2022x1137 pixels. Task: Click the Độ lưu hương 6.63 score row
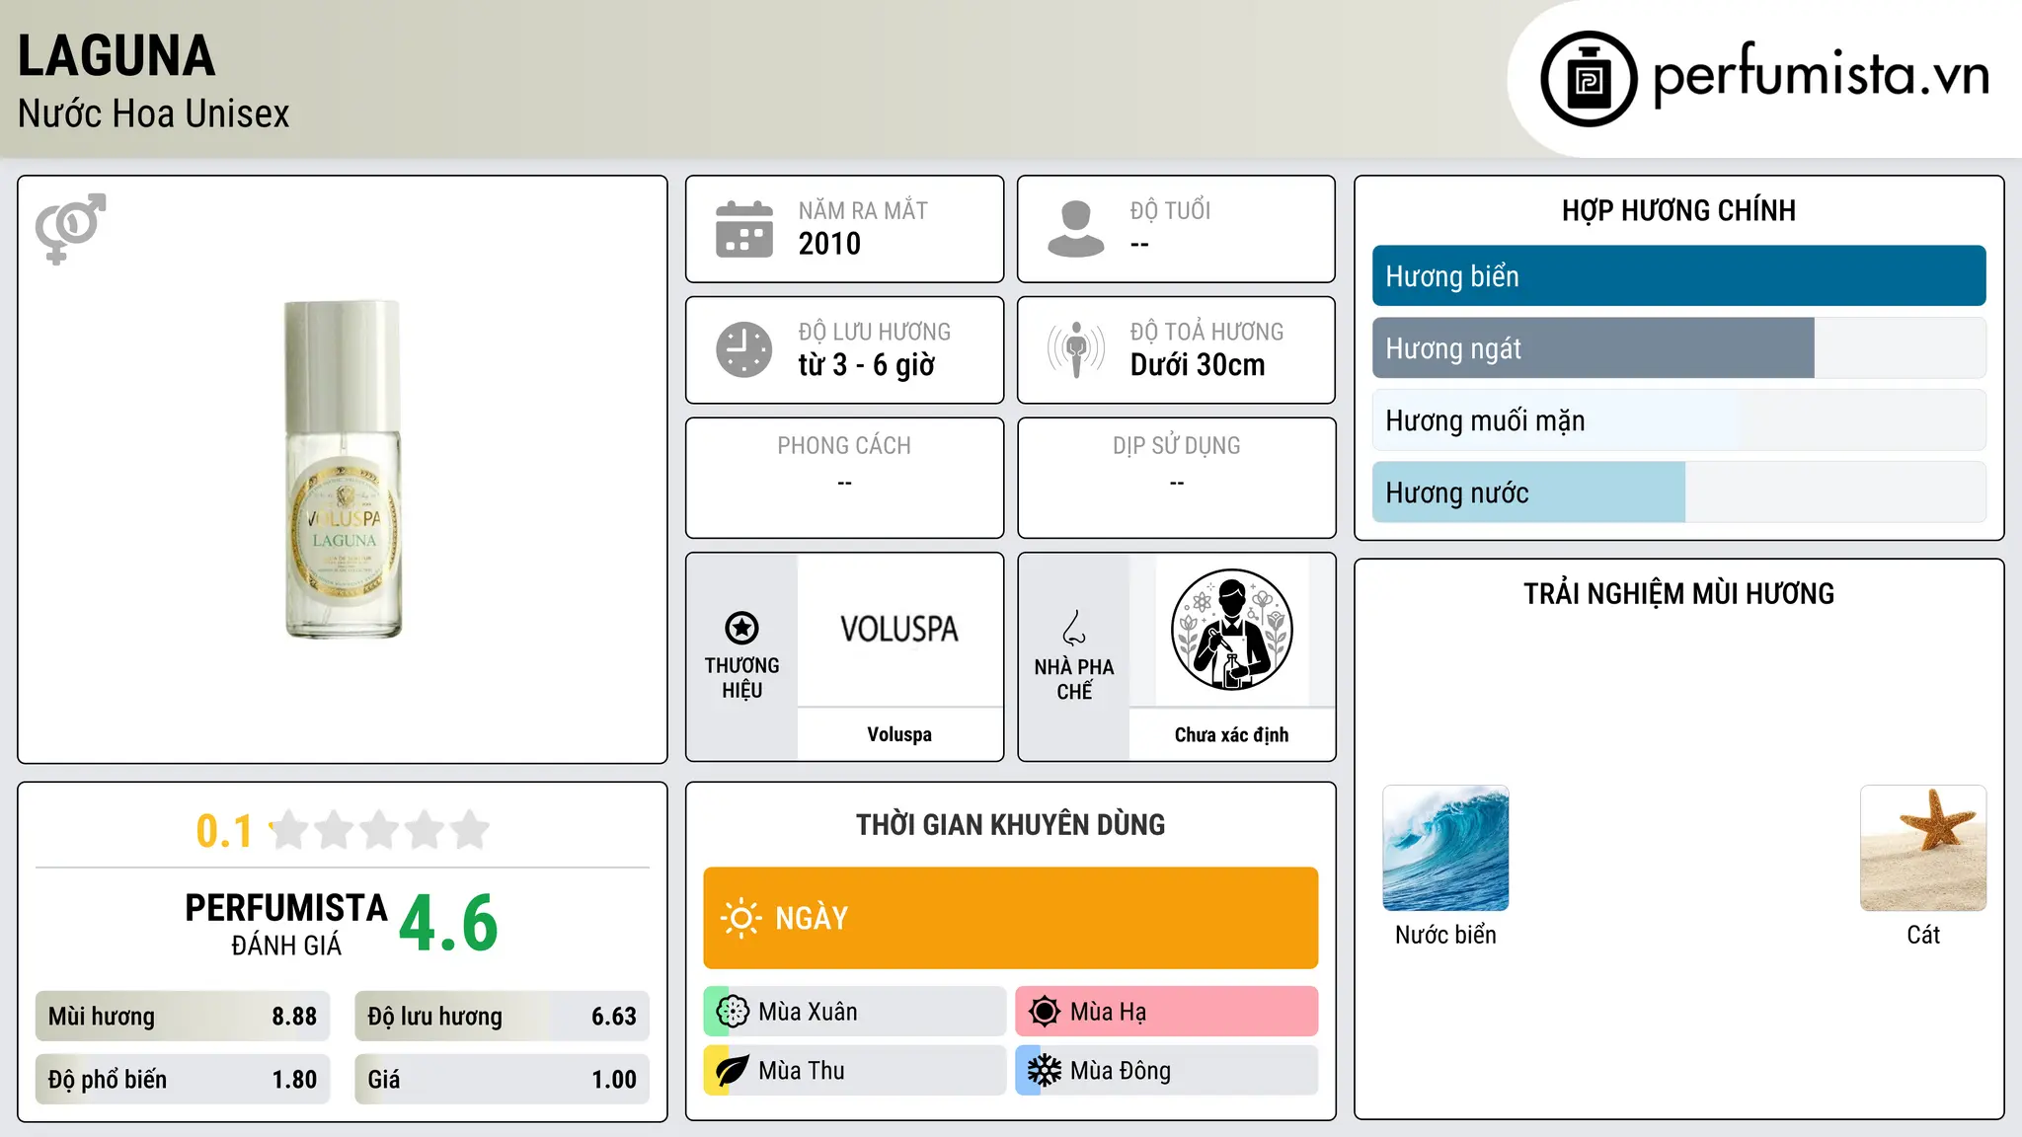point(502,1017)
